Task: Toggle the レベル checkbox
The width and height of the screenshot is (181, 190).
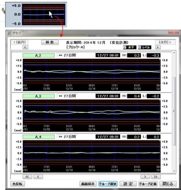Action: 139,47
